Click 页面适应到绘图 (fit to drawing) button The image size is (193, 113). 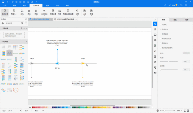68,12
